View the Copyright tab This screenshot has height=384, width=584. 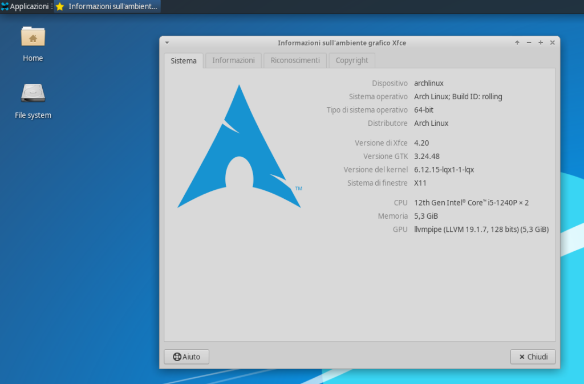(351, 60)
